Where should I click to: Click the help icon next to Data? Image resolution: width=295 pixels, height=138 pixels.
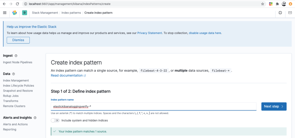click(x=14, y=74)
